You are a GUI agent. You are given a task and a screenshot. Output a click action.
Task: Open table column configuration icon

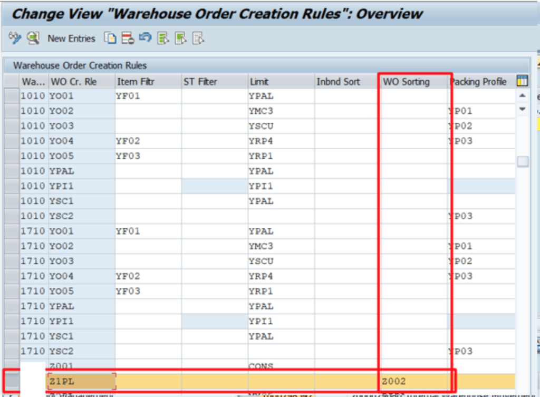pos(522,81)
